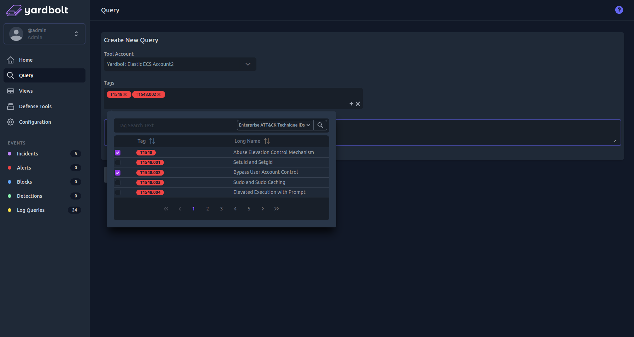Click the tag search magnifier button
The width and height of the screenshot is (634, 337).
320,125
